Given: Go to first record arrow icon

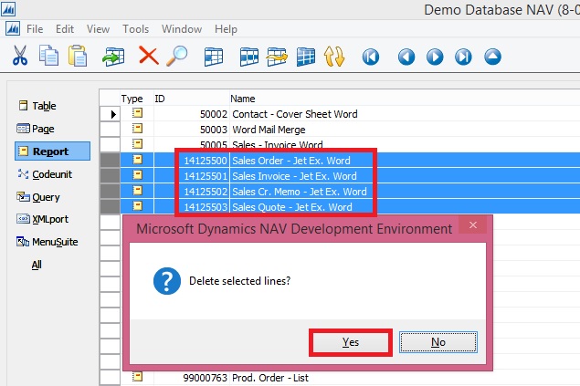Looking at the screenshot, I should (x=371, y=57).
